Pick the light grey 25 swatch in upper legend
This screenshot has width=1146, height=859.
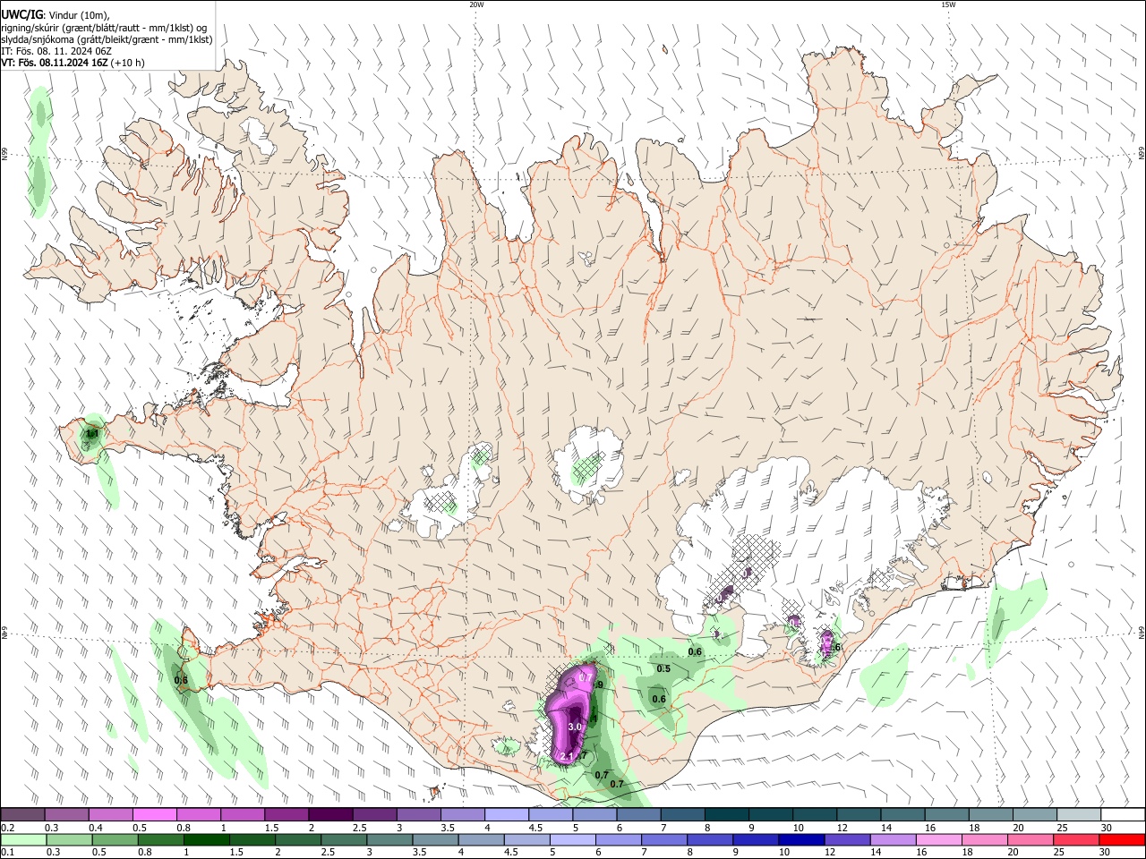click(1080, 814)
